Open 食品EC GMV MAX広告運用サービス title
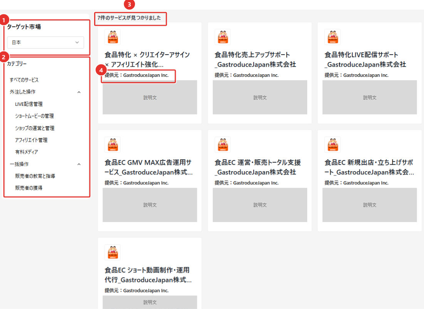The height and width of the screenshot is (309, 424). 149,167
